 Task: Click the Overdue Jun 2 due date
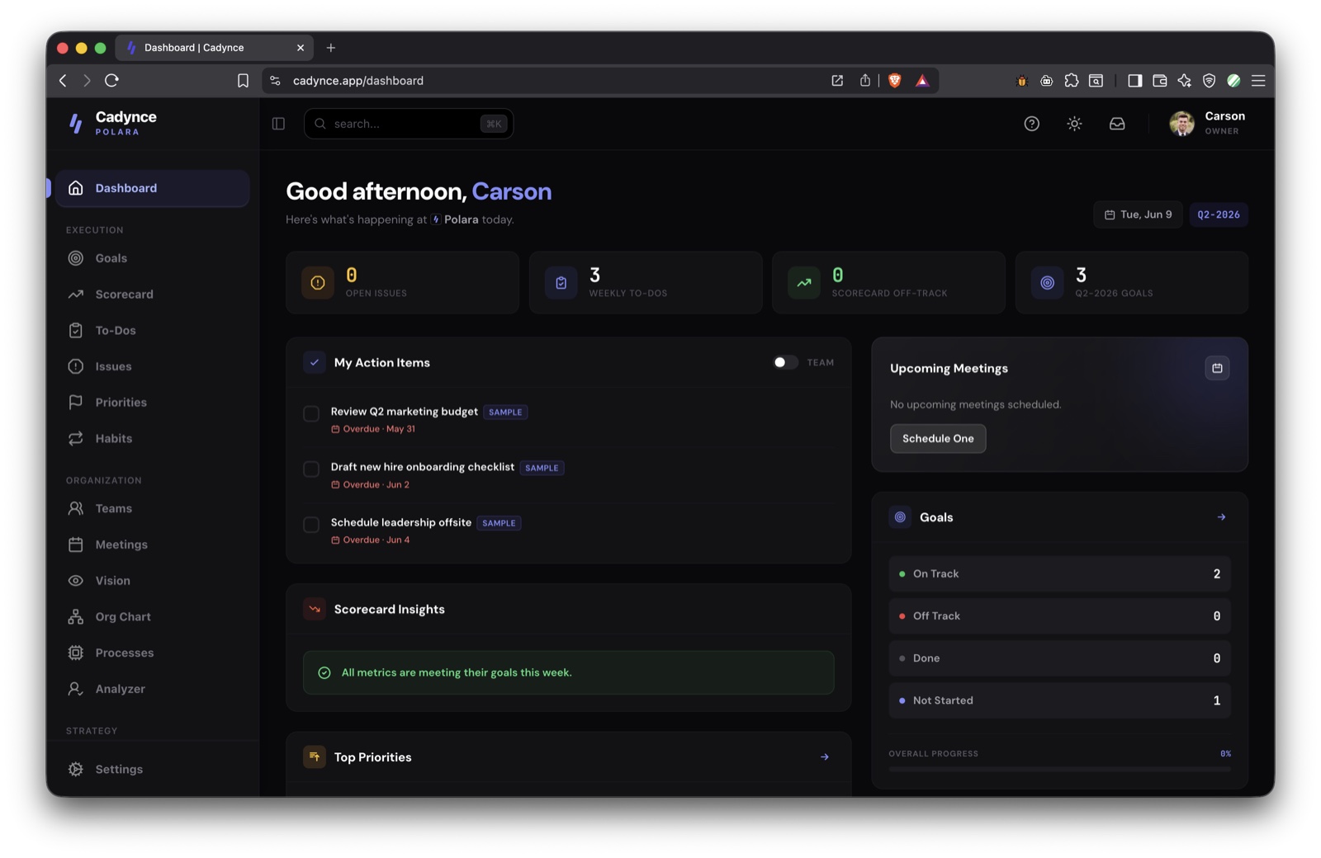(x=370, y=485)
